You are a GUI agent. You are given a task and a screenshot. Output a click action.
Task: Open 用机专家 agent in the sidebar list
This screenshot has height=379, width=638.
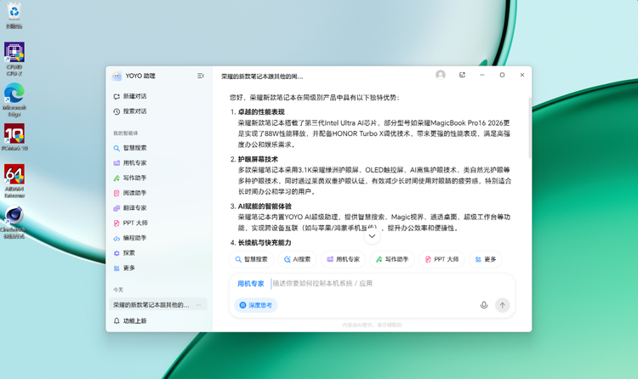pyautogui.click(x=130, y=163)
